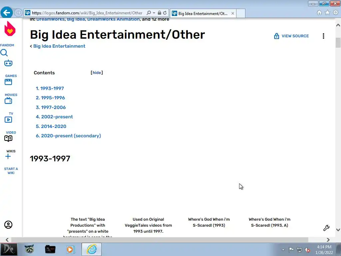Click the Start a Wiki plus icon
This screenshot has height=256, width=341.
coord(8,156)
